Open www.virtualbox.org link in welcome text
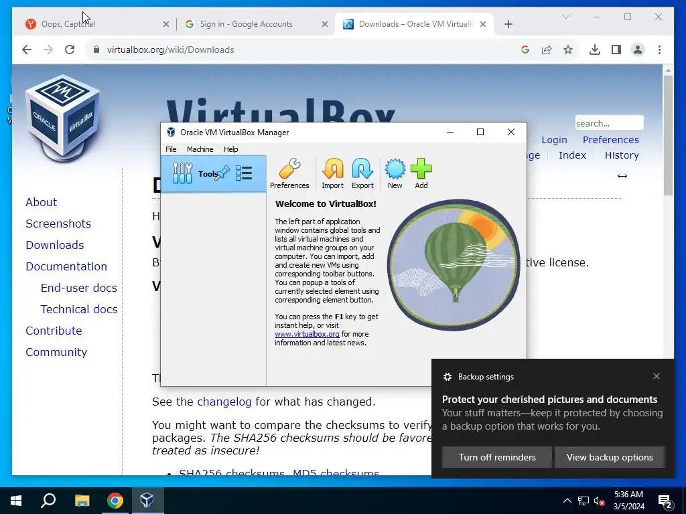The image size is (686, 514). (307, 334)
